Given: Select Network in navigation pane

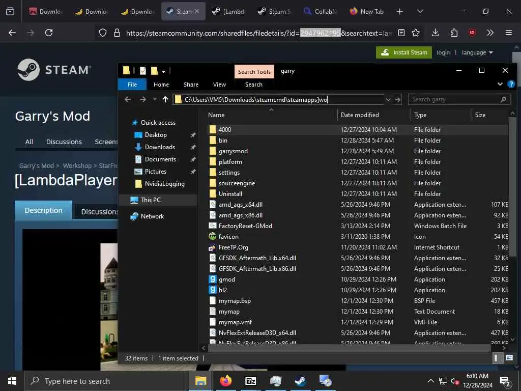Looking at the screenshot, I should (152, 216).
